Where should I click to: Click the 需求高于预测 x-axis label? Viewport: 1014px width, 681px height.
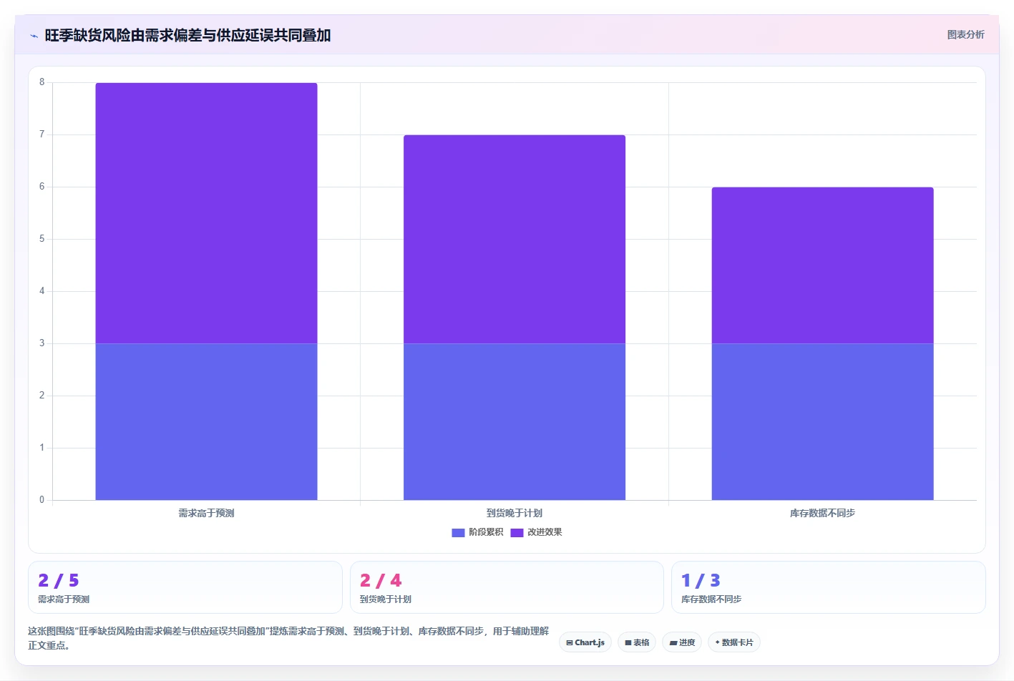[x=206, y=513]
